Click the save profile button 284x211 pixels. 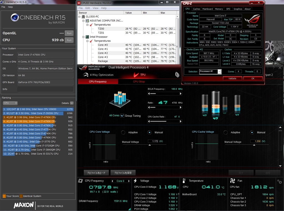tap(123, 173)
